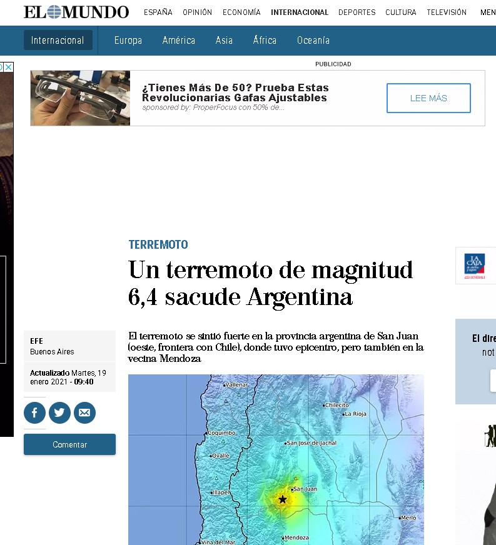Open the España section
This screenshot has height=545, width=496.
[158, 12]
